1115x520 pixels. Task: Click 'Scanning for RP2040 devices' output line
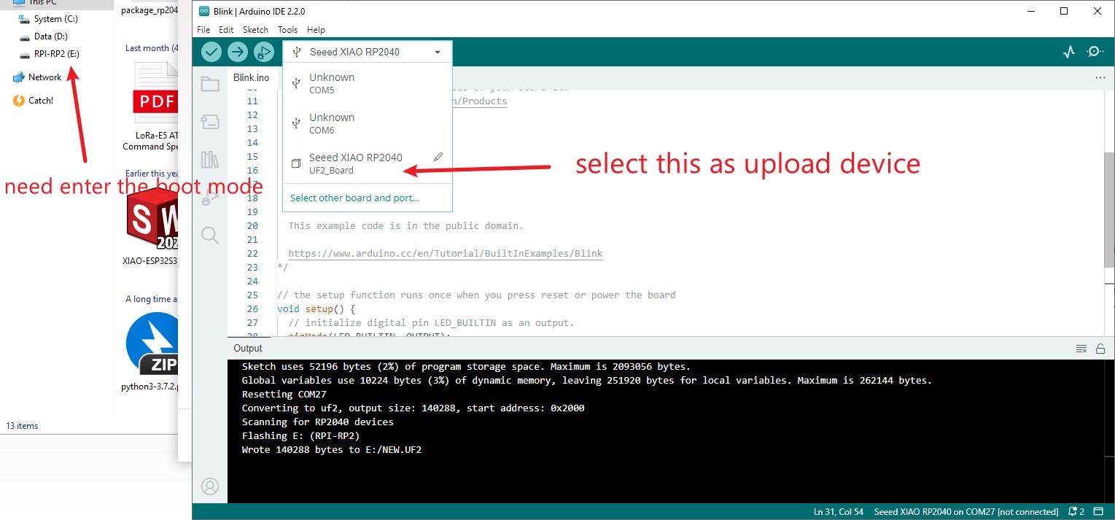click(x=317, y=422)
